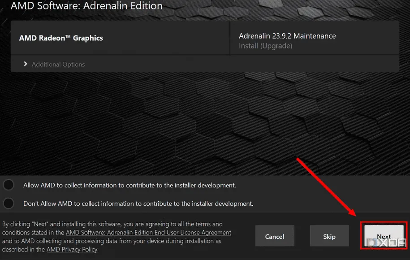Select the AMD Radeon Graphics device heading

point(61,38)
